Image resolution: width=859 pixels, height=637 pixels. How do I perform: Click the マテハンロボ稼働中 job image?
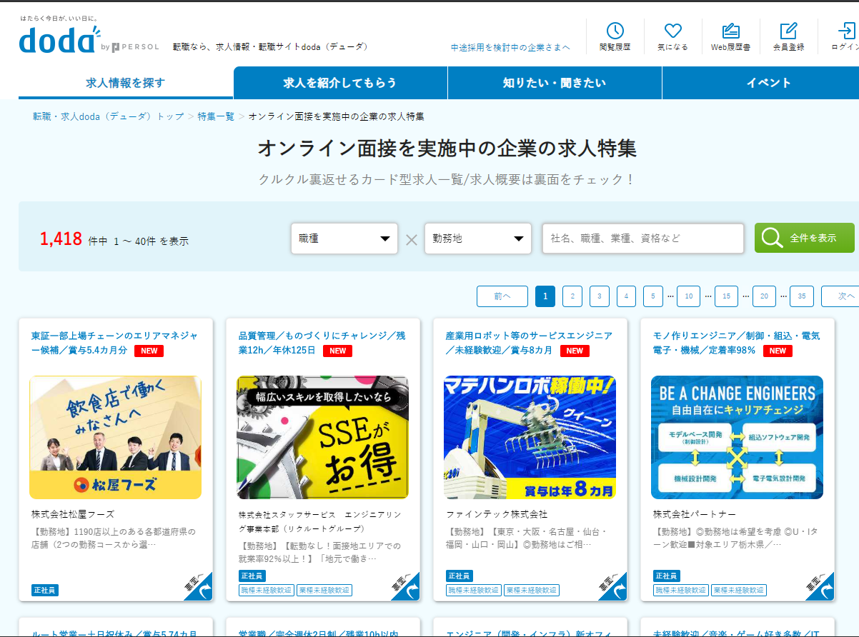tap(530, 437)
